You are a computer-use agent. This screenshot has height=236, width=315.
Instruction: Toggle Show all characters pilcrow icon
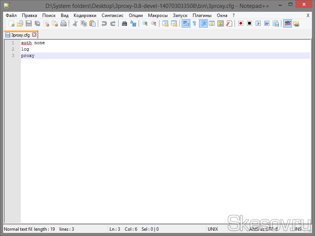(x=194, y=23)
